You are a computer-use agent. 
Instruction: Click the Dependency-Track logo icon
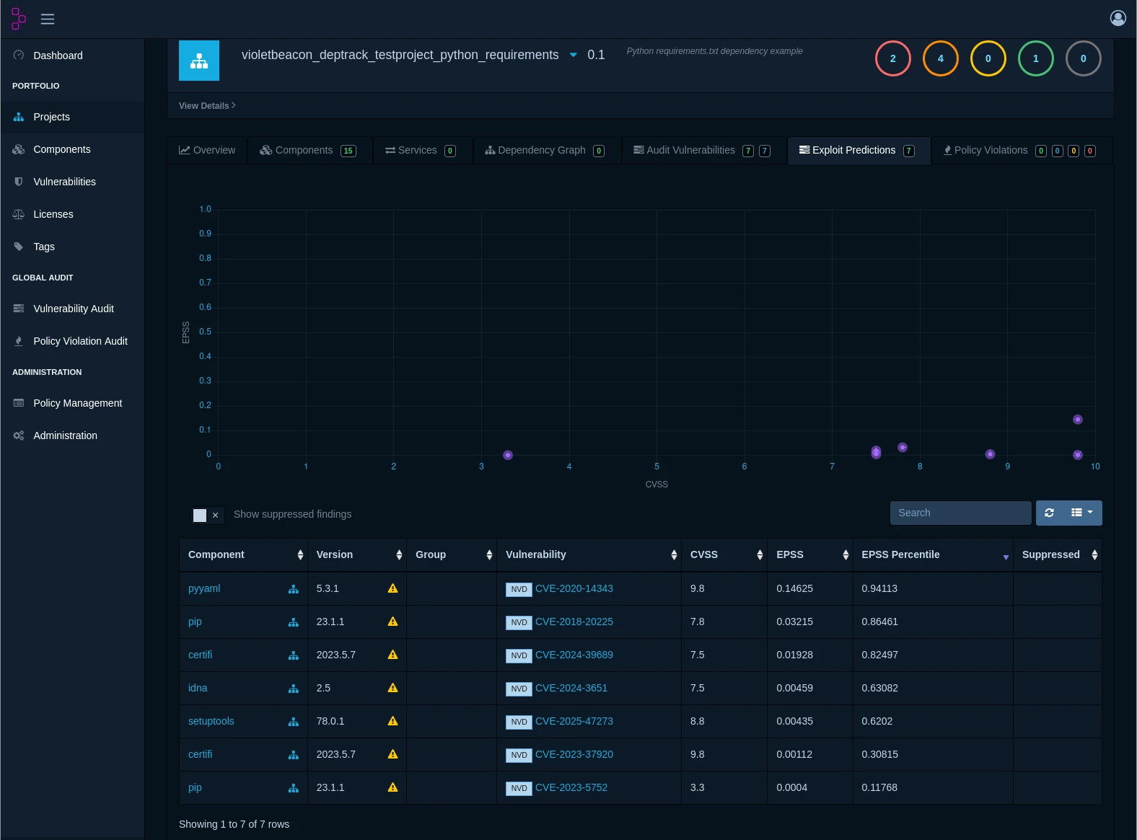pyautogui.click(x=18, y=19)
